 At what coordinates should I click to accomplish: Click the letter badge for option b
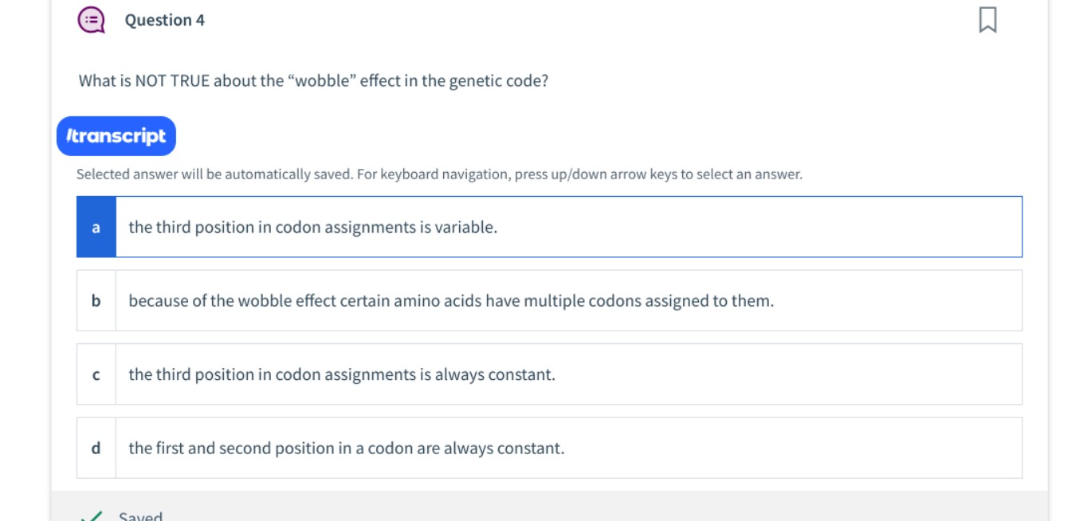96,300
